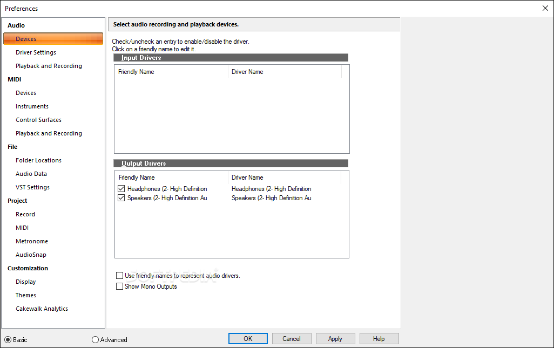The width and height of the screenshot is (554, 348).
Task: Enable use friendly names checkbox
Action: tap(119, 275)
